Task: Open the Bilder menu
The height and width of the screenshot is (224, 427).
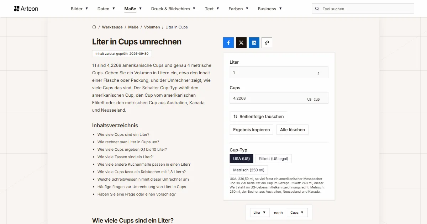Action: pos(79,9)
